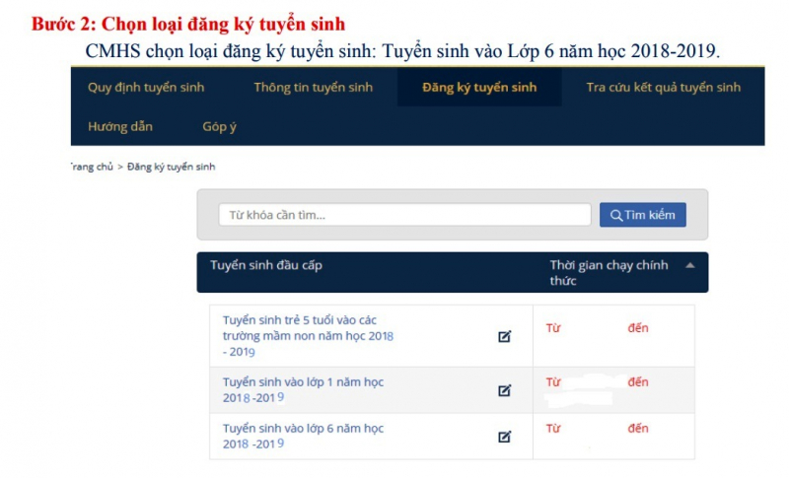Click Đăng ký tuyển sinh breadcrumb text
789x478 pixels.
(171, 168)
